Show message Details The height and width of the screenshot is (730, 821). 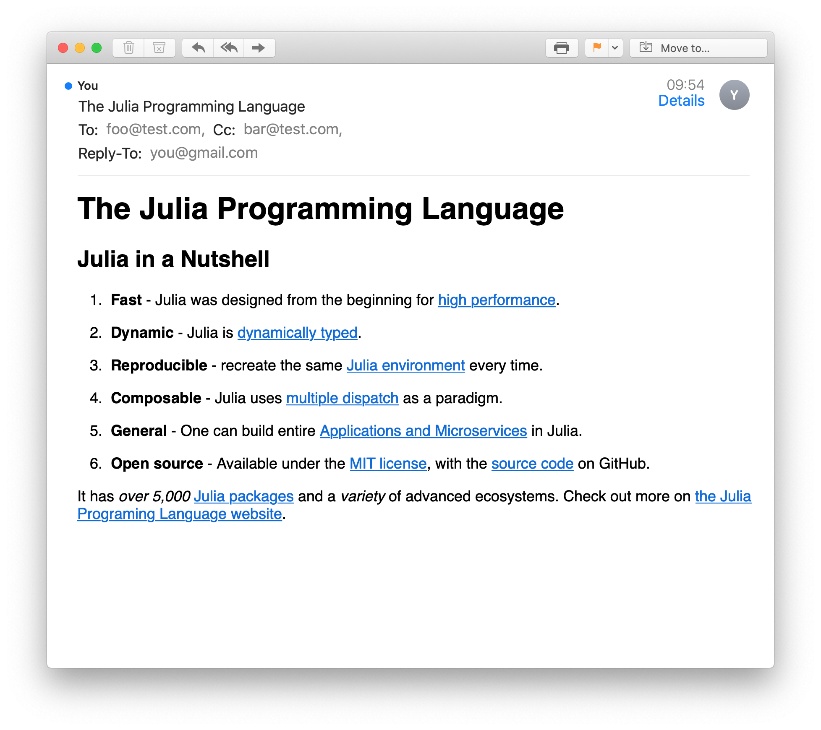[x=681, y=101]
